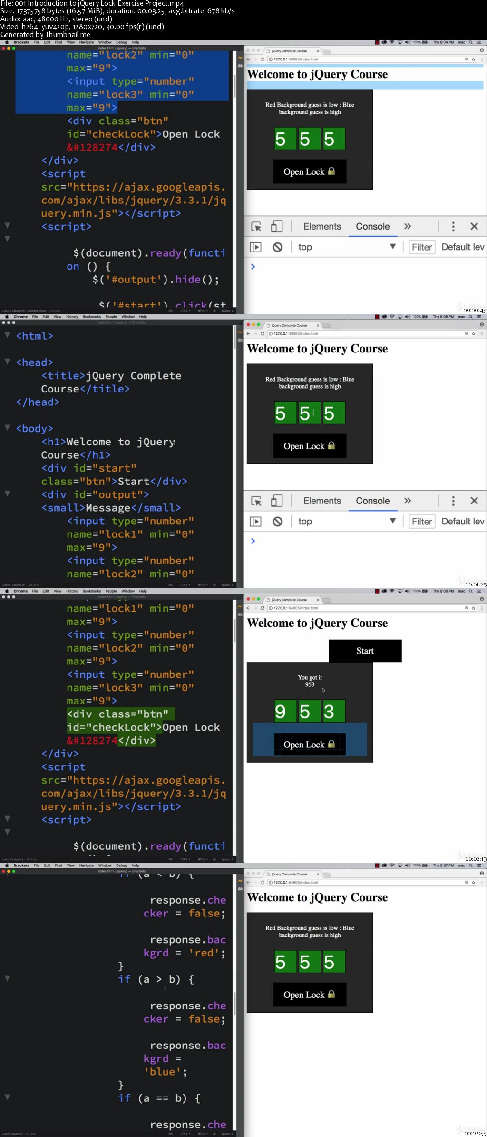Click Open Lock button in 00:00:43 frame

310,171
